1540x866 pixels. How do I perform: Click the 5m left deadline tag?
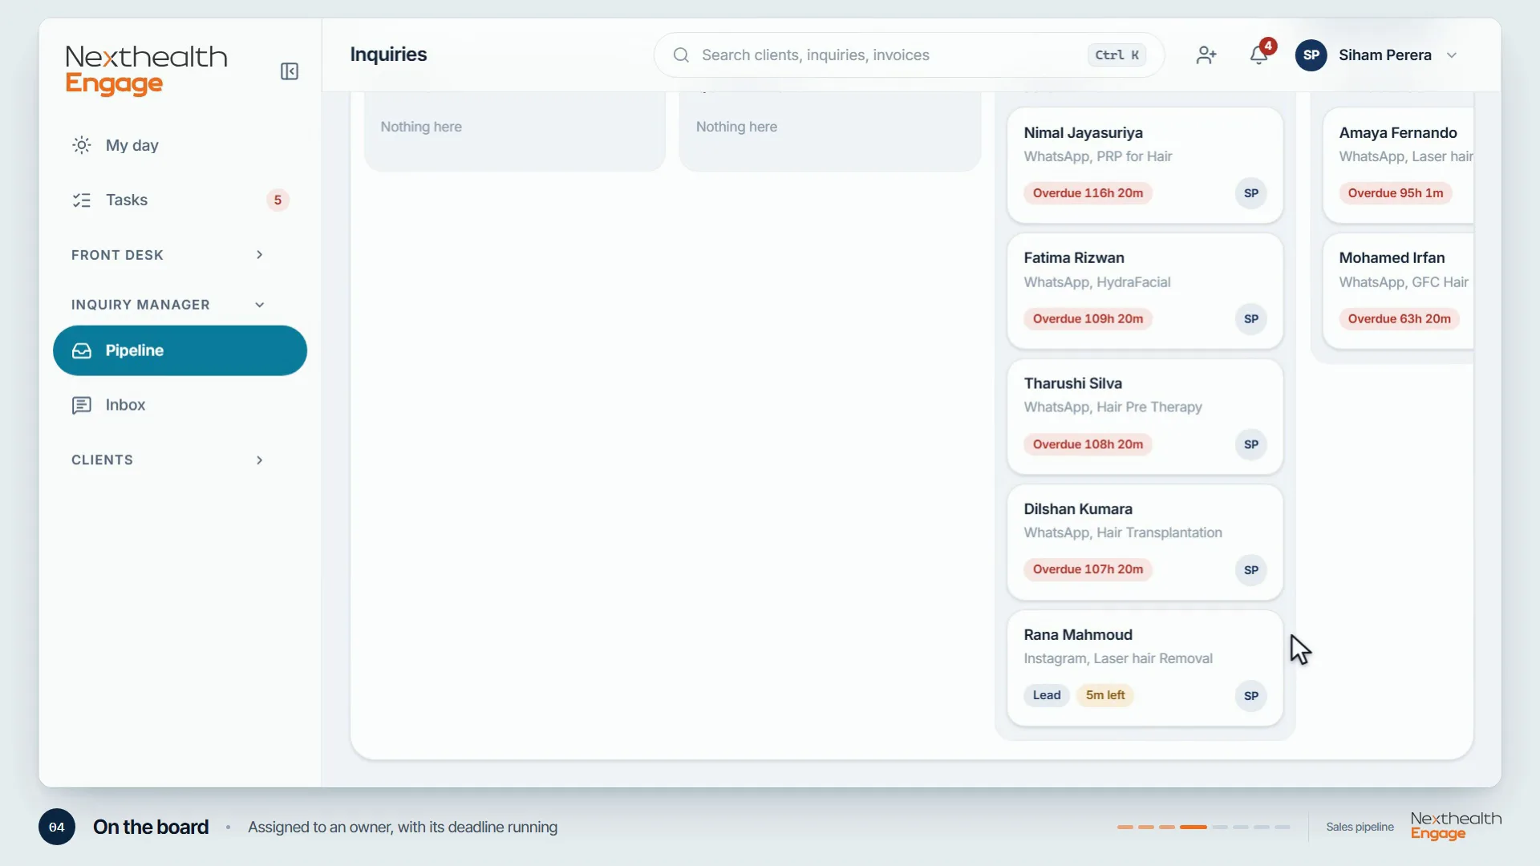pos(1105,695)
